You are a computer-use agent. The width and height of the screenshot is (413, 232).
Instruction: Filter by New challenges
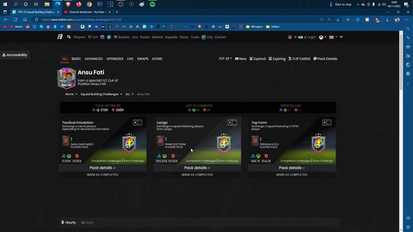tap(241, 59)
